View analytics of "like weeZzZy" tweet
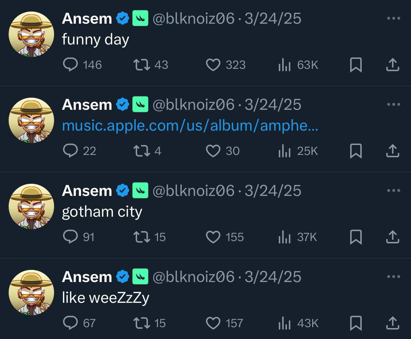 tap(285, 323)
